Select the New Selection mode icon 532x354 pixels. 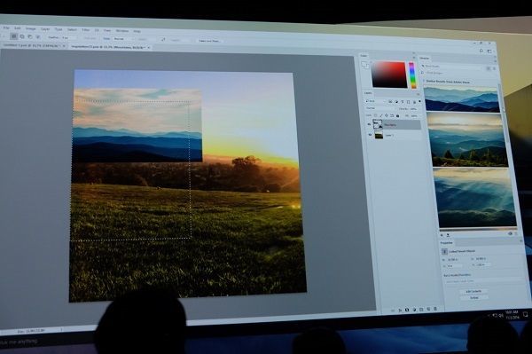point(14,36)
